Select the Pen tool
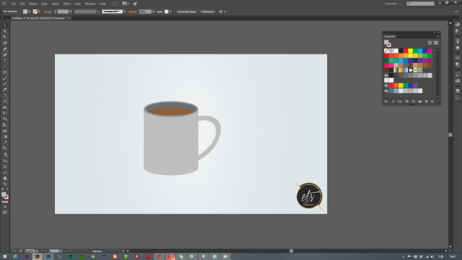This screenshot has width=462, height=260. point(5,49)
